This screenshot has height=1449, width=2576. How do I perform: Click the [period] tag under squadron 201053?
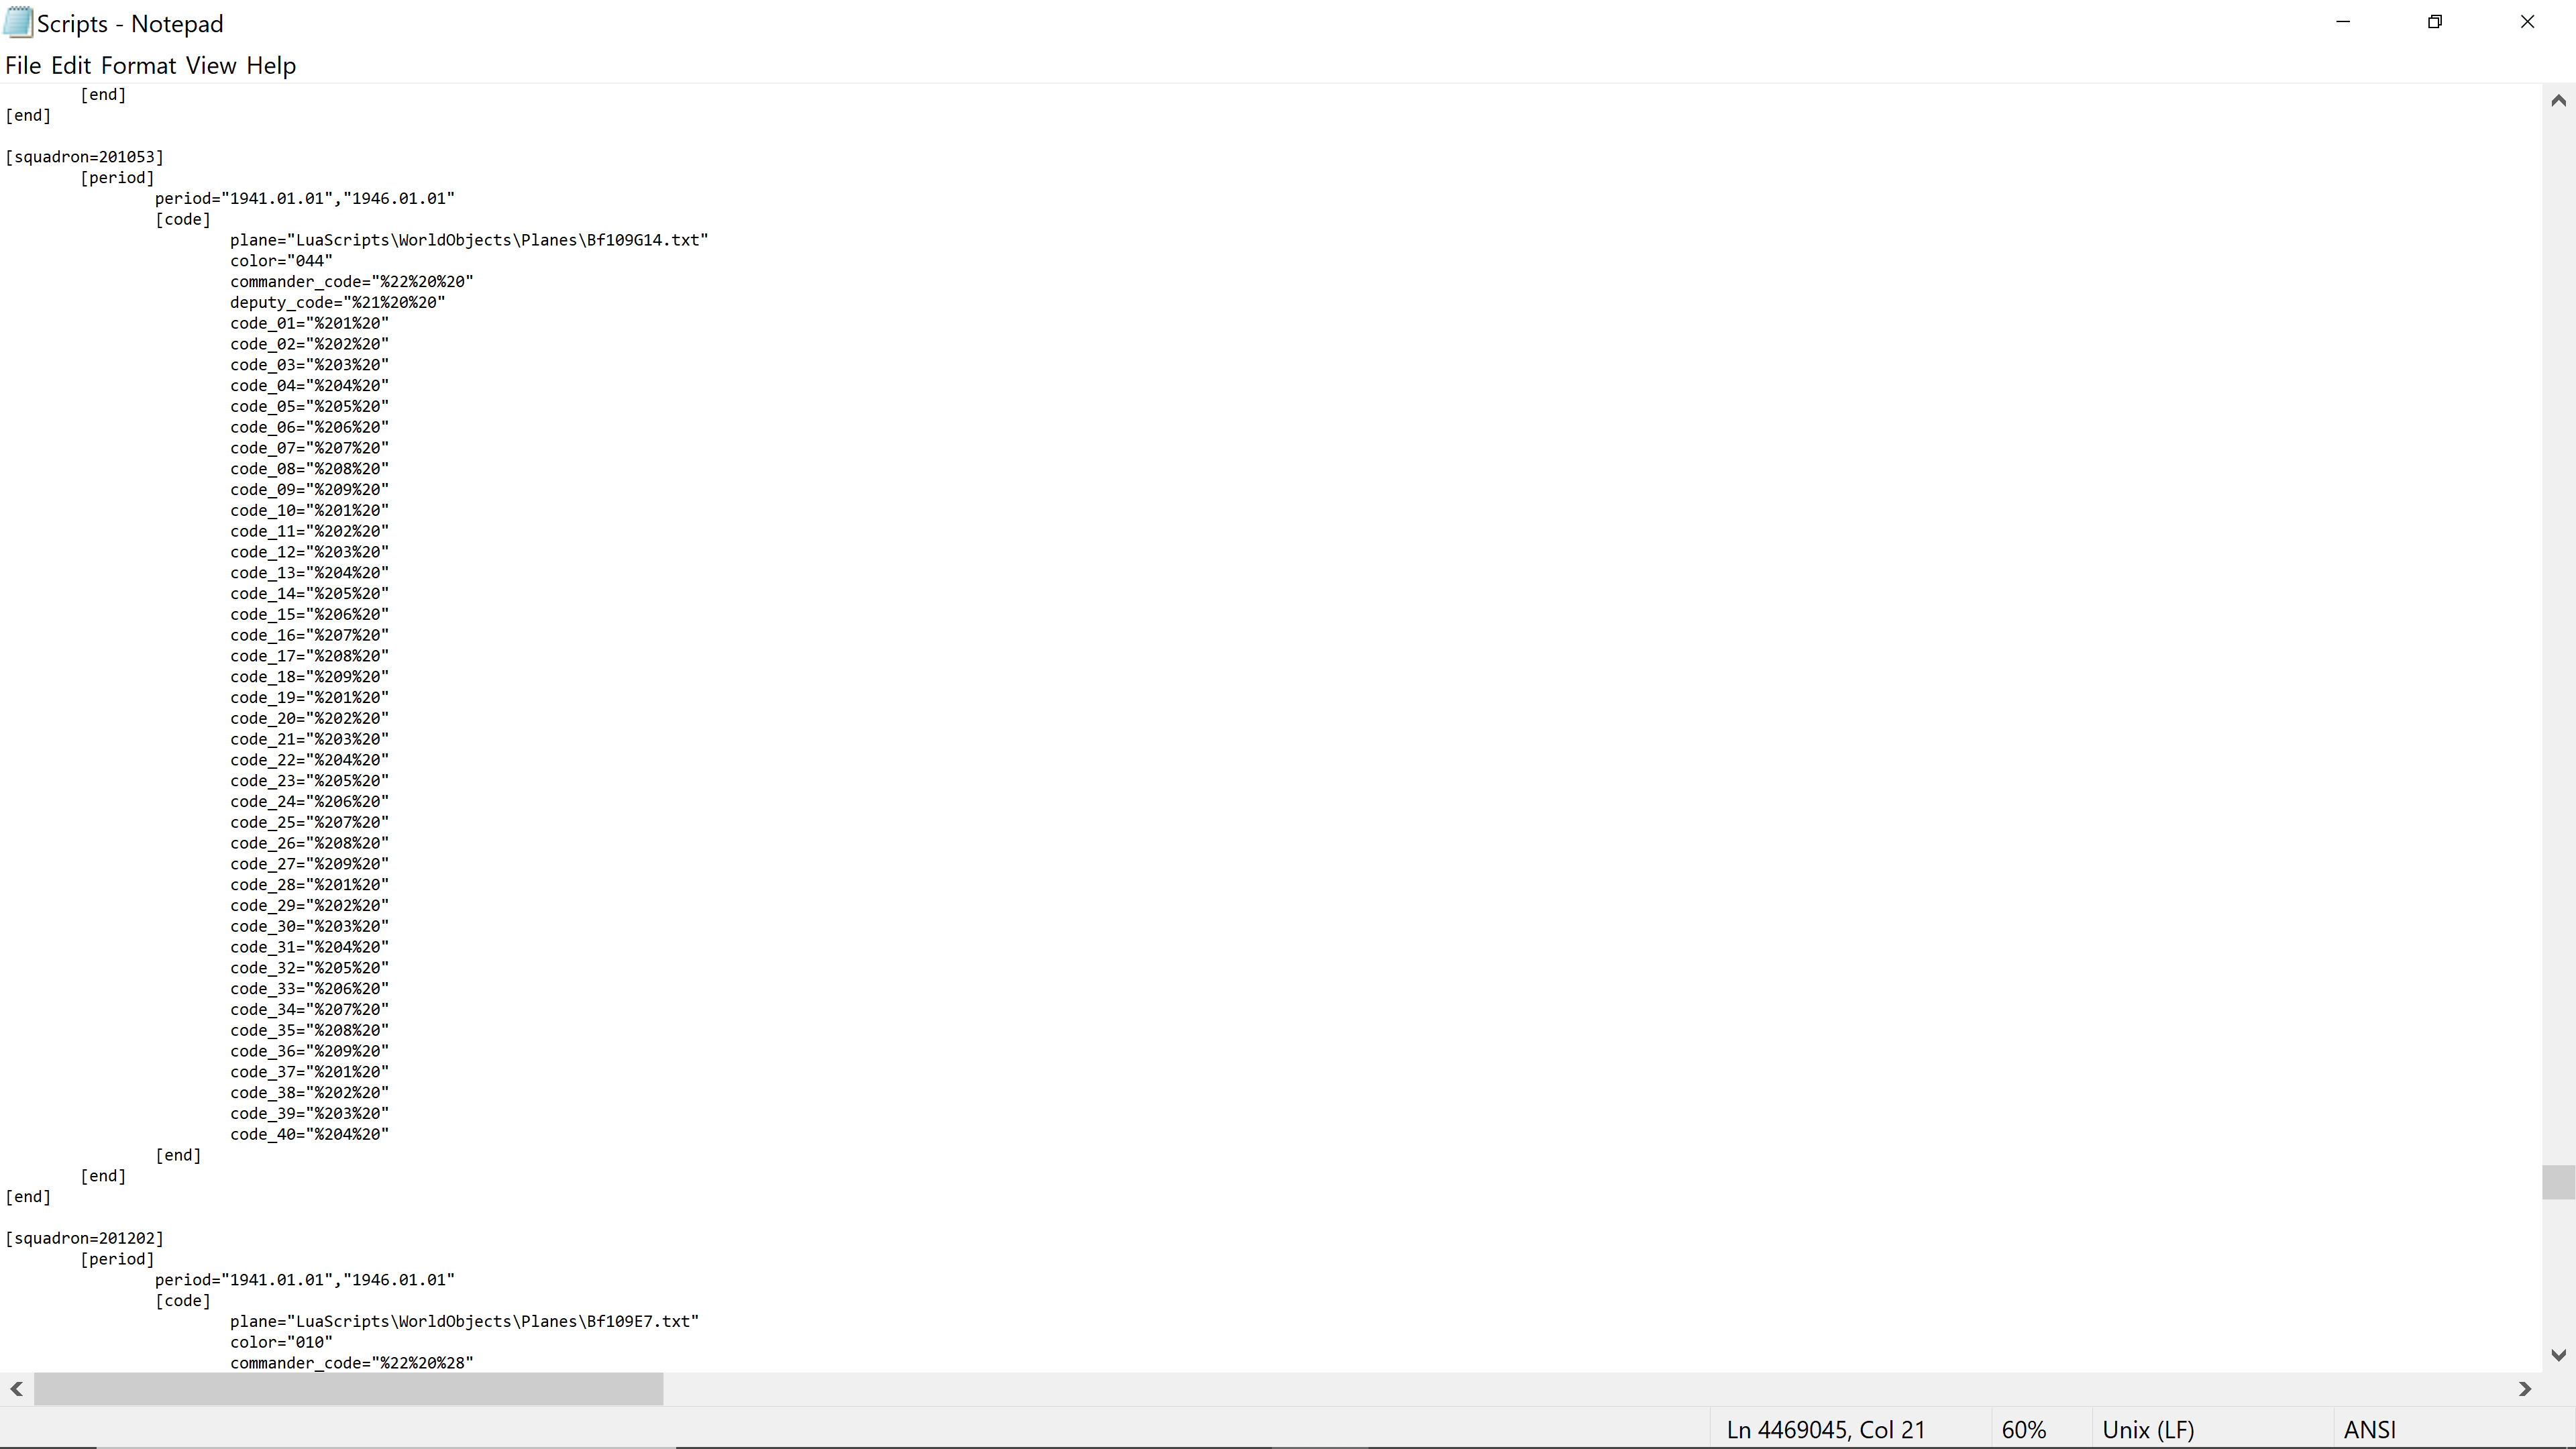[118, 178]
